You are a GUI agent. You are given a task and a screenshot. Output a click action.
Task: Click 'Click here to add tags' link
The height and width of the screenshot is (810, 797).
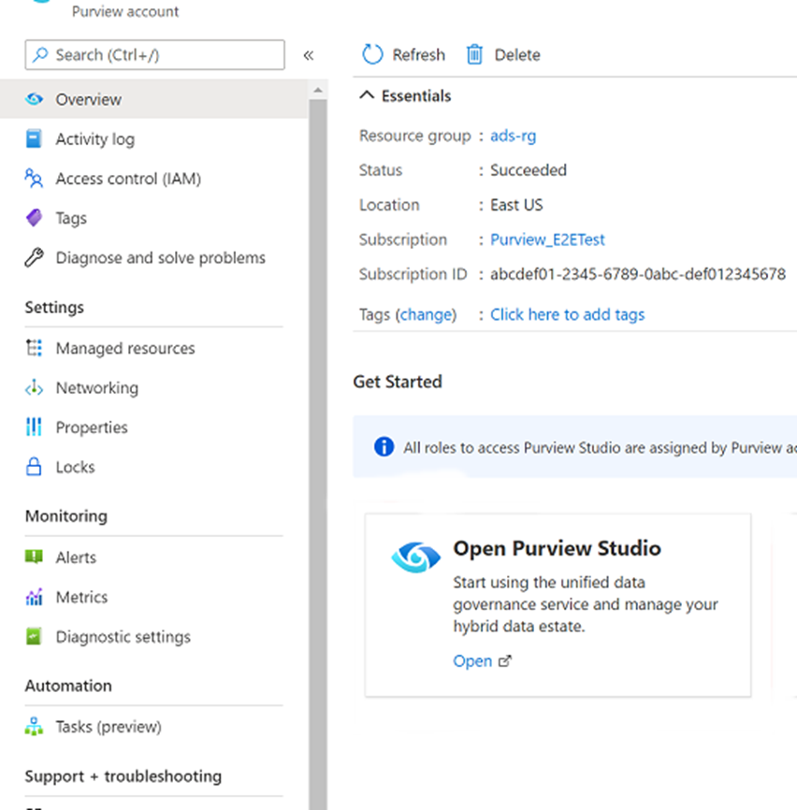click(567, 314)
